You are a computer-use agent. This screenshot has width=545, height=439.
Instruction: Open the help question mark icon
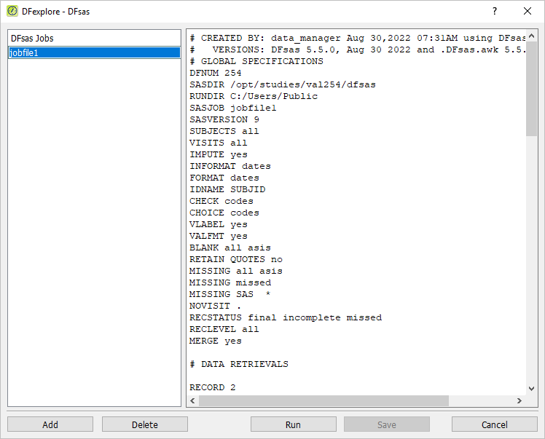pyautogui.click(x=494, y=11)
